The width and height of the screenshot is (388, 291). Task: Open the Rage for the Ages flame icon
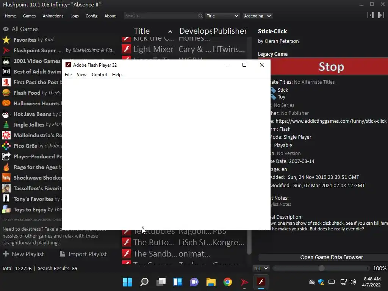tap(6, 167)
